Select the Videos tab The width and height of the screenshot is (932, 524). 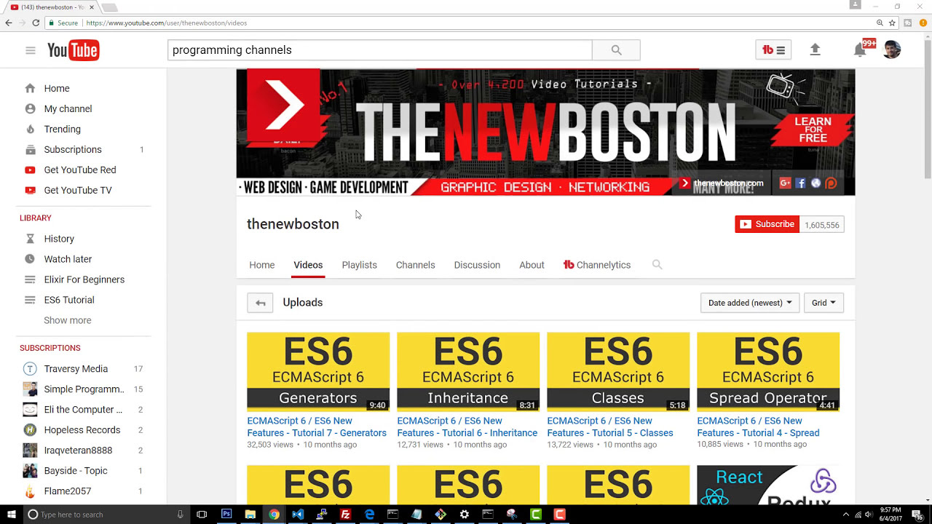click(308, 265)
